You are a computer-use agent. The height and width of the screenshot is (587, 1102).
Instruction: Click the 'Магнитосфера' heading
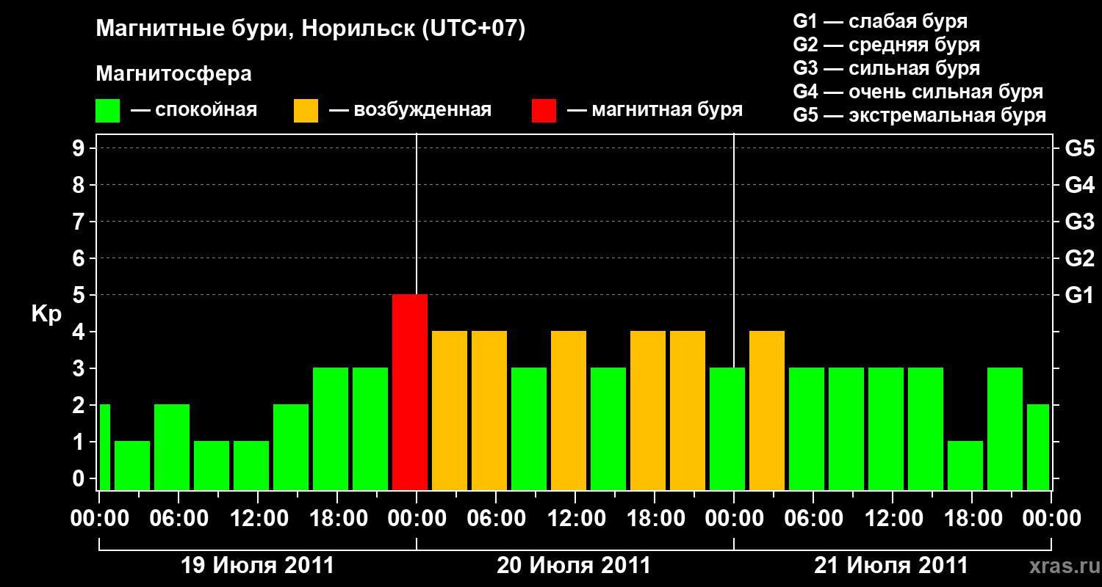coord(174,75)
